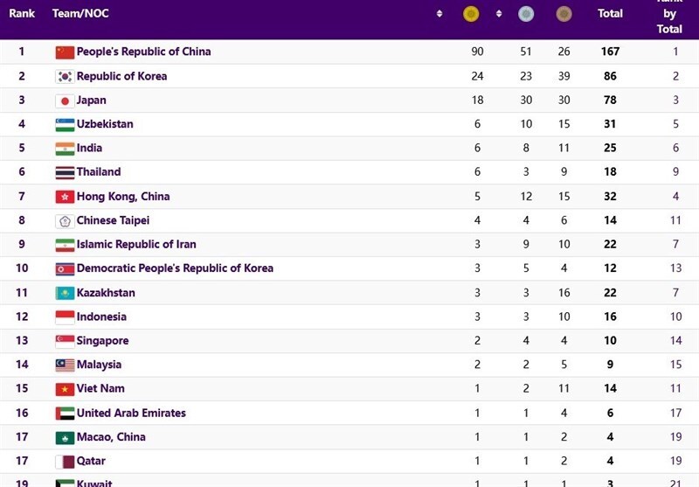The image size is (699, 487).
Task: Toggle sort arrows left of gold medal
Action: click(439, 14)
